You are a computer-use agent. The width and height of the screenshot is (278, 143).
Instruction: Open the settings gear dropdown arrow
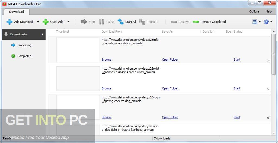[x=271, y=22]
